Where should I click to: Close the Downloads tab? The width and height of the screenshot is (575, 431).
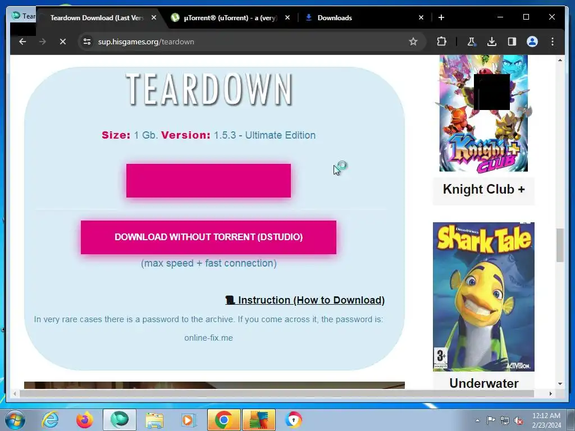click(421, 17)
